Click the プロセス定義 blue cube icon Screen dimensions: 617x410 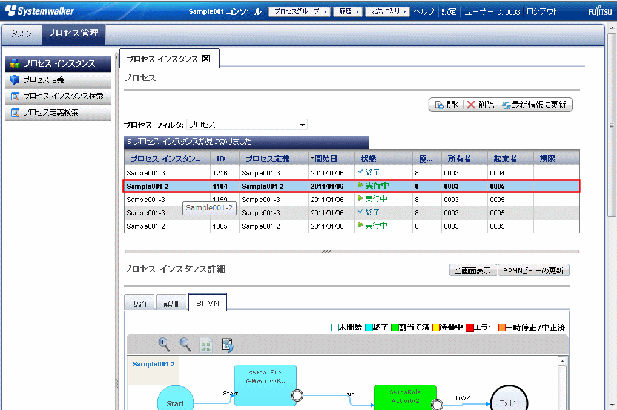[15, 80]
